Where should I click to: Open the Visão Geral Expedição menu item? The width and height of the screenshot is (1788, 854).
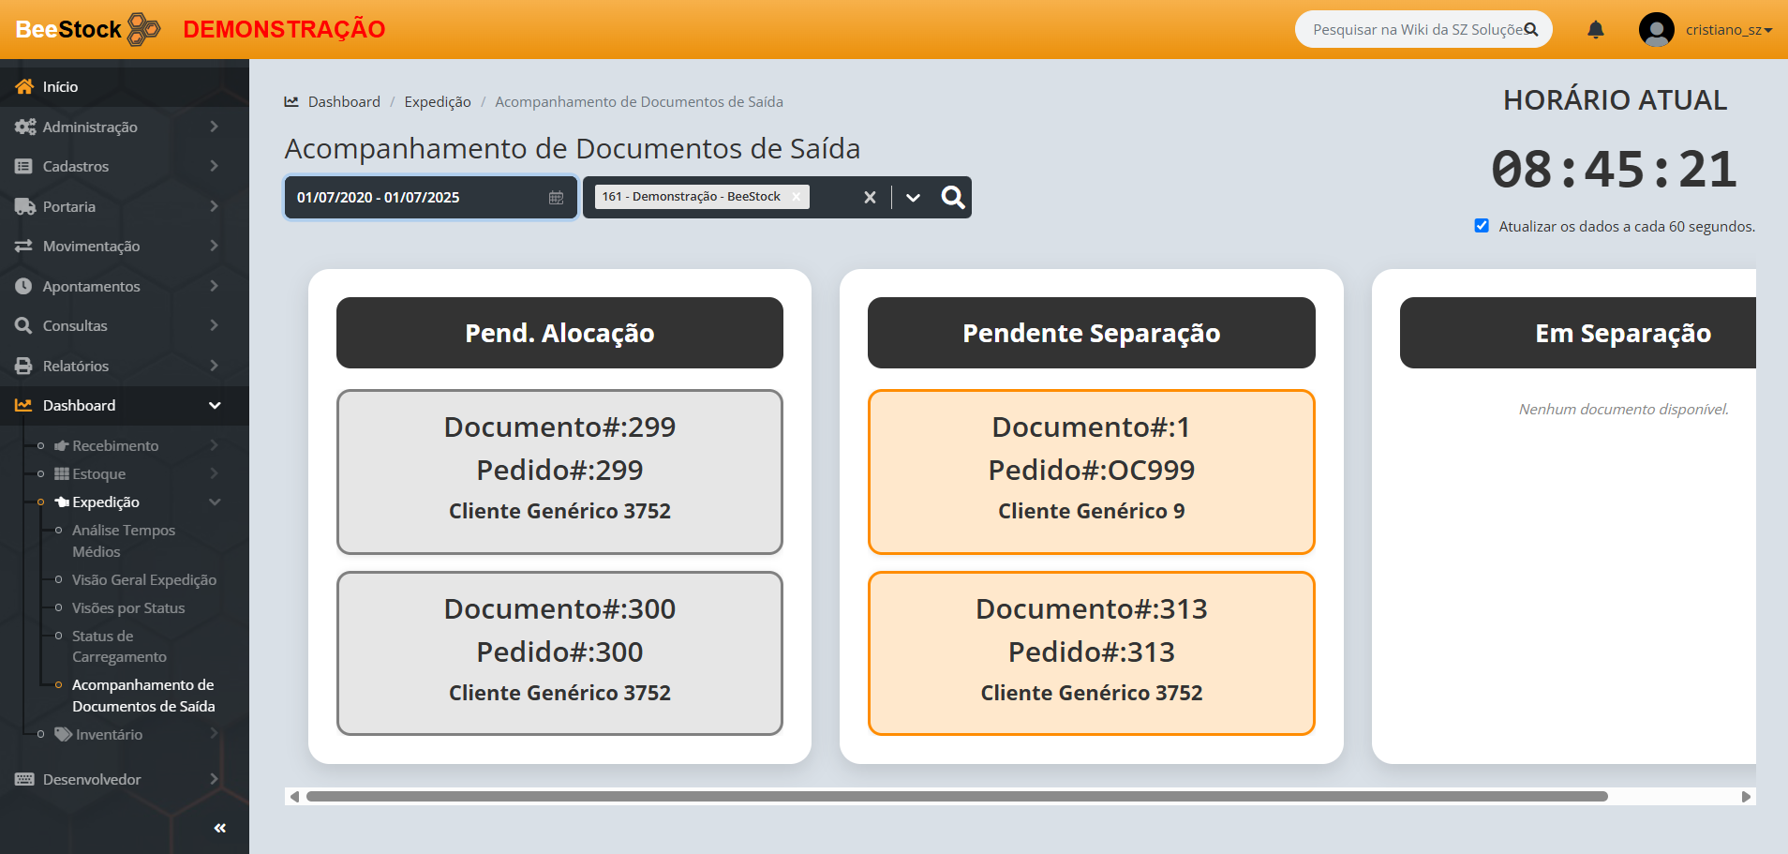pos(143,580)
